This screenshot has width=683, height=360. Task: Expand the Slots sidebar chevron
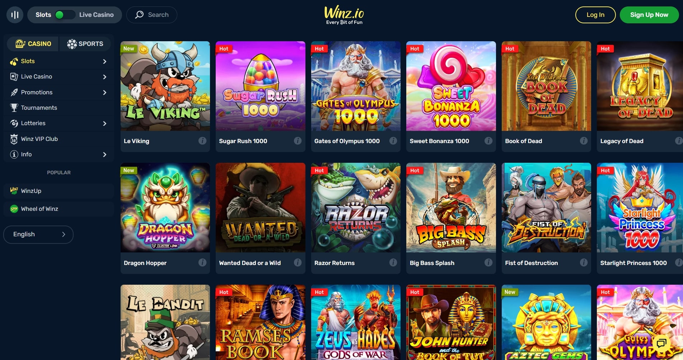click(x=104, y=61)
